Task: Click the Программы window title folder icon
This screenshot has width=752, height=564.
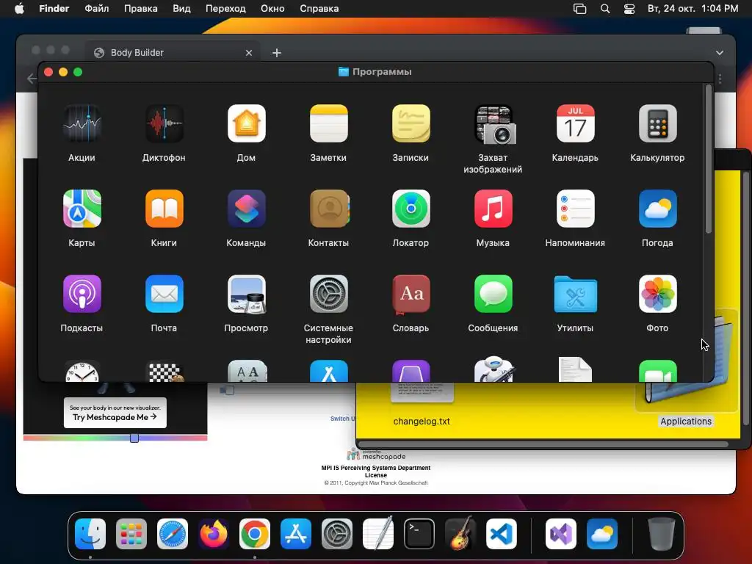Action: pyautogui.click(x=344, y=72)
